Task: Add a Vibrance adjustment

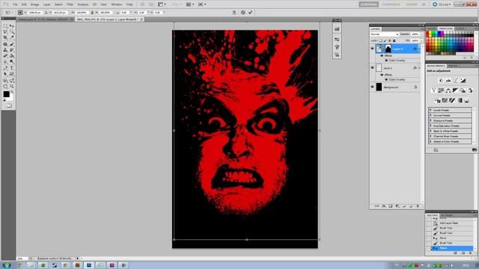Action: click(433, 90)
